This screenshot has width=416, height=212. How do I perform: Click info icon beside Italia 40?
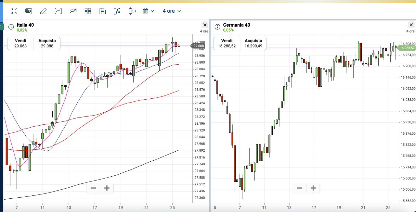11,27
